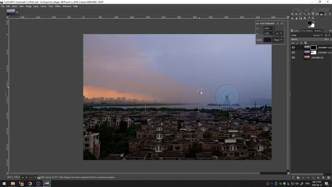Open the Windows Start menu
Screen dimensions: 332x187
[4, 183]
